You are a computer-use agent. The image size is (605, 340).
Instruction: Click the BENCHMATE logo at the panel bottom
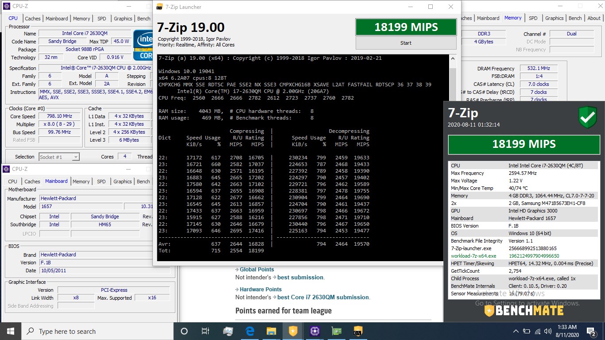[524, 310]
